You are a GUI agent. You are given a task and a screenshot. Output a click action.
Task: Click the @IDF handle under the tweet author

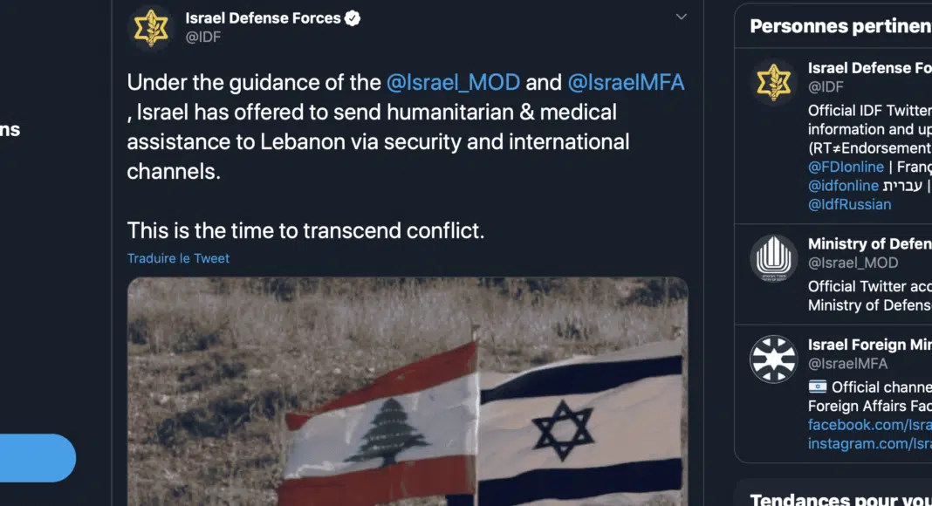204,38
